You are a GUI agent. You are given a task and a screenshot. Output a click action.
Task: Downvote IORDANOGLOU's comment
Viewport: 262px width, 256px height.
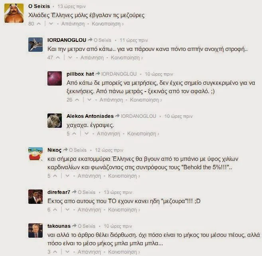tap(70, 58)
